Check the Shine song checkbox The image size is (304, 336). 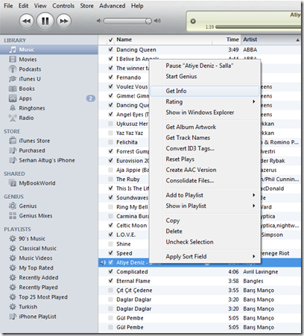(x=111, y=244)
